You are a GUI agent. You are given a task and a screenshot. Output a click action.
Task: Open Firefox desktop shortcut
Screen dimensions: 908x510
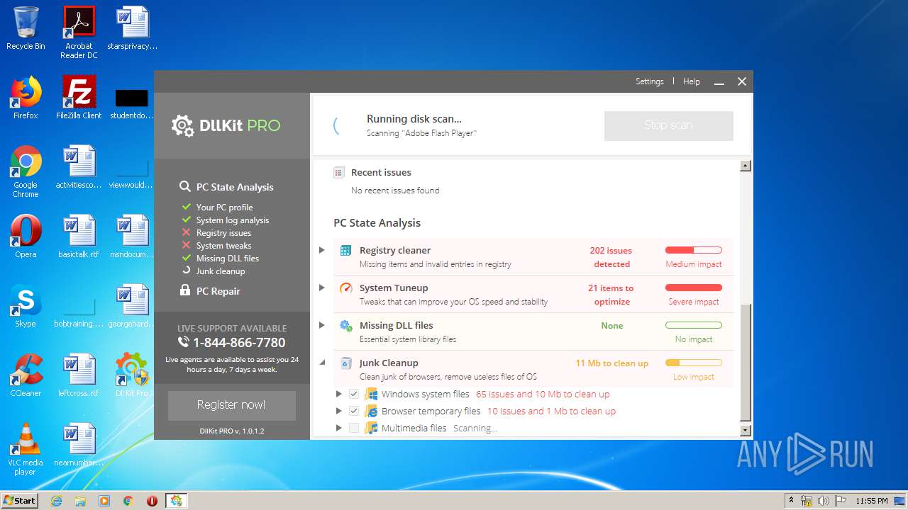tap(26, 98)
